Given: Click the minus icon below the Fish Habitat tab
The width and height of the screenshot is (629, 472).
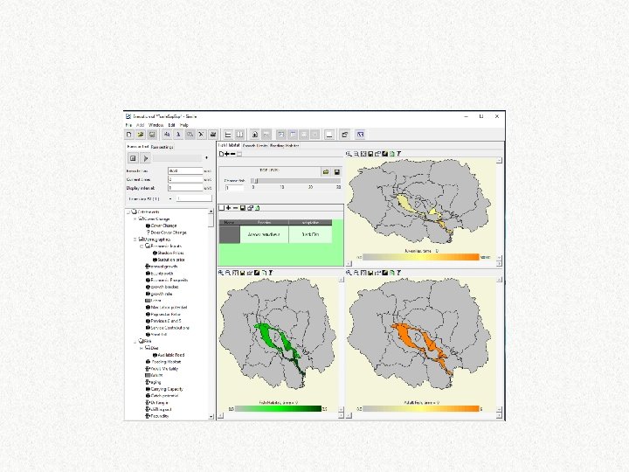Looking at the screenshot, I should (233, 154).
